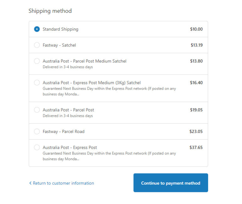This screenshot has width=242, height=204.
Task: Click the $16.40 Express Satchel price
Action: pyautogui.click(x=196, y=83)
